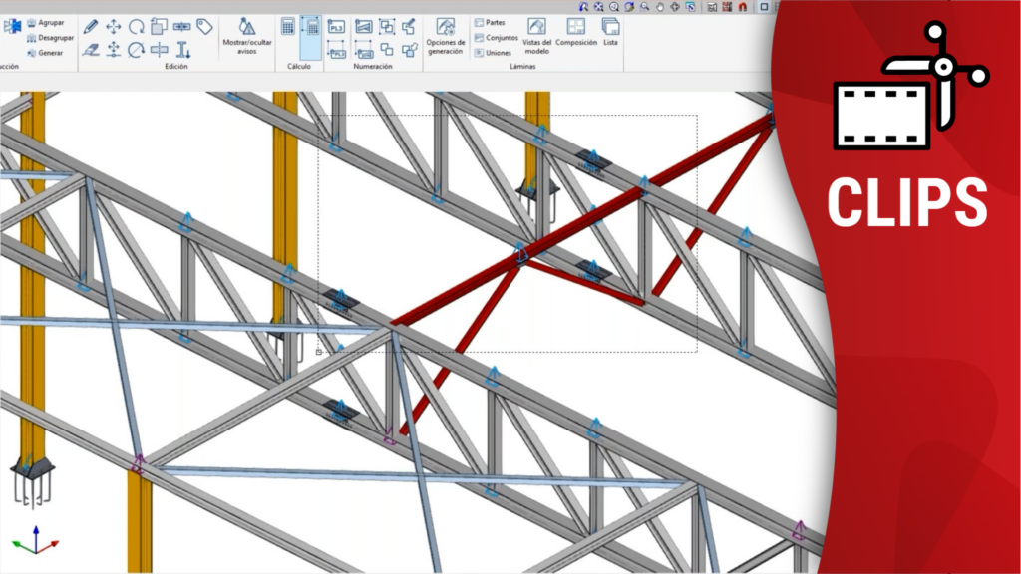
Task: Open Partes sheets
Action: click(x=490, y=22)
